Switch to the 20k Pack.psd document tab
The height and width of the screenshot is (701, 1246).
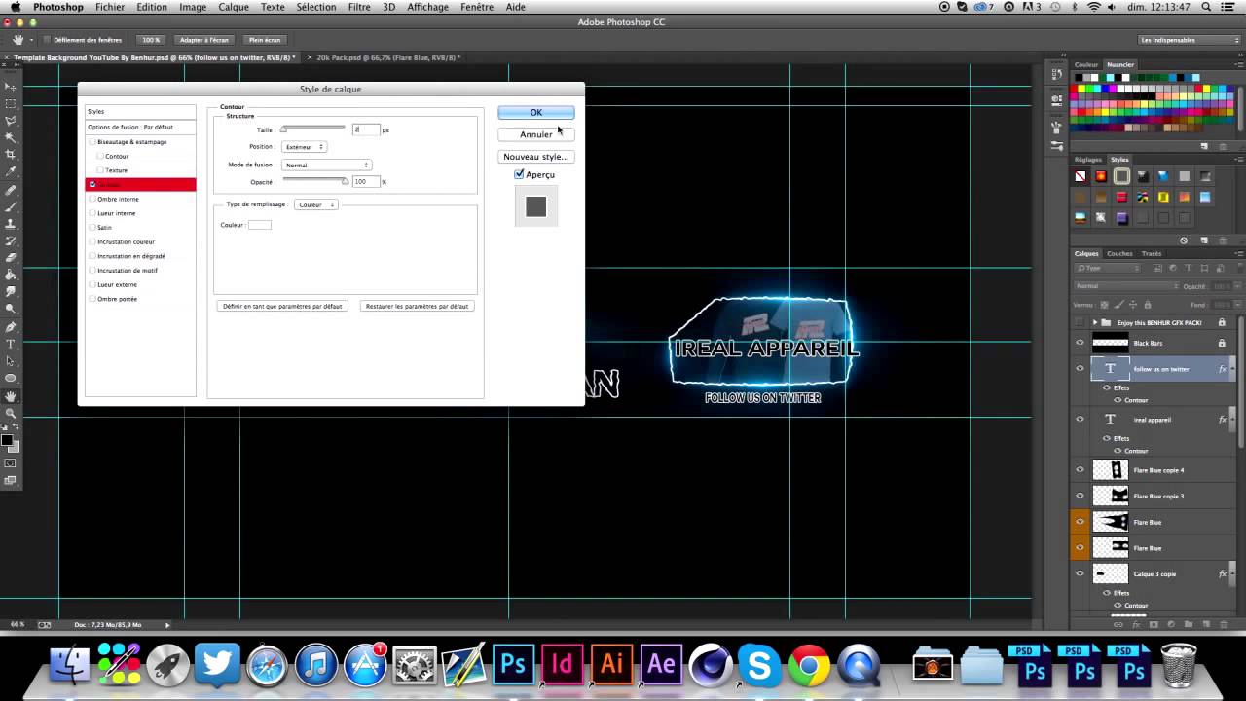coord(389,57)
